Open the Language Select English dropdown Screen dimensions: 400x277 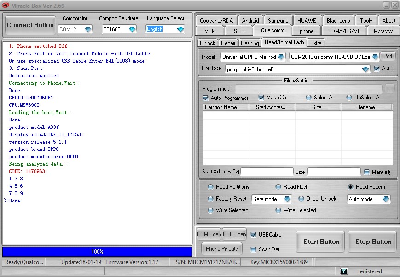click(180, 29)
